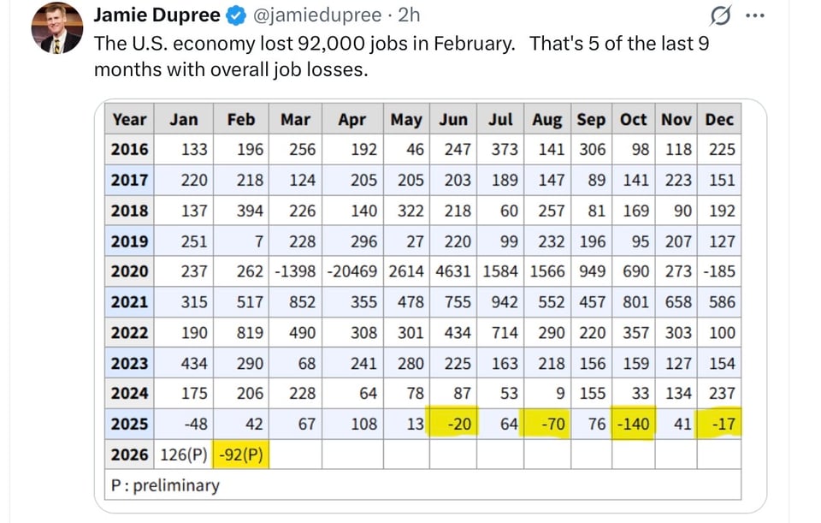Click the Year column header

click(x=130, y=120)
